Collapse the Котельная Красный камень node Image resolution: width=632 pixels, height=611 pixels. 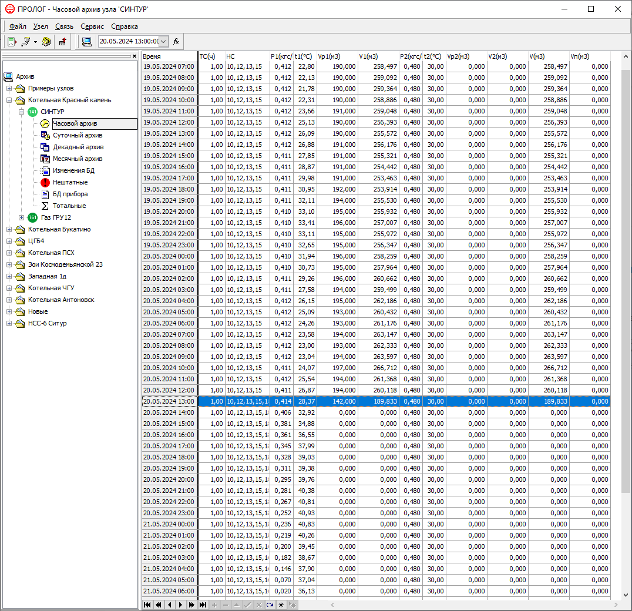(9, 100)
